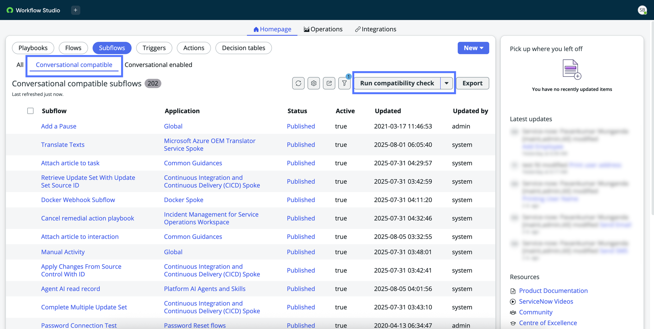Sort by the Status column header

click(x=297, y=111)
